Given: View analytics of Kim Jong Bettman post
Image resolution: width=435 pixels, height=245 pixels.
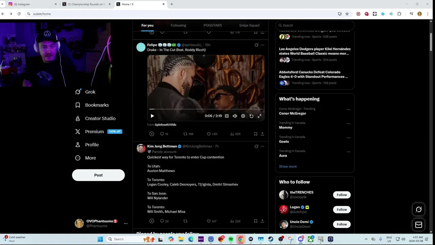Looking at the screenshot, I should tap(235, 221).
